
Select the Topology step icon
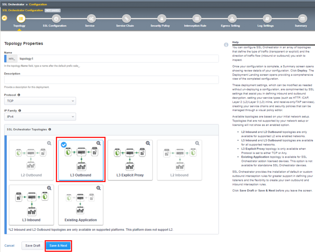[21, 19]
